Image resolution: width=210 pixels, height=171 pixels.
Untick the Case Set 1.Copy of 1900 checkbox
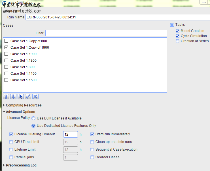click(7, 48)
